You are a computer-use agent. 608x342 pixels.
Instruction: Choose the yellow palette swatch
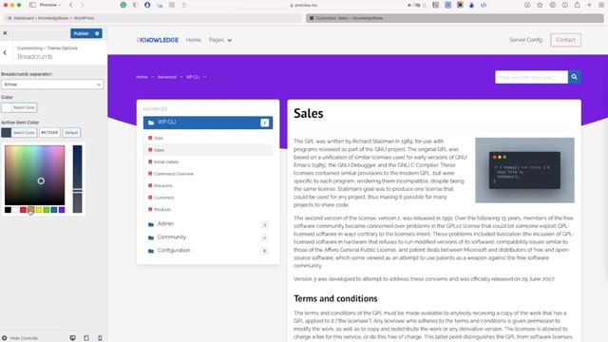coord(39,210)
